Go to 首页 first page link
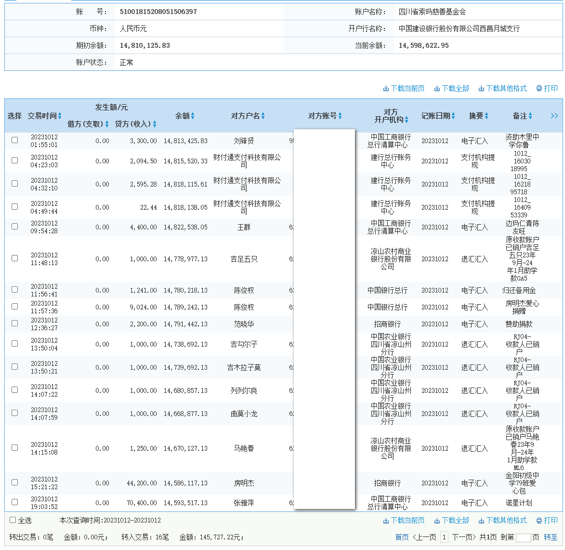 (x=402, y=537)
